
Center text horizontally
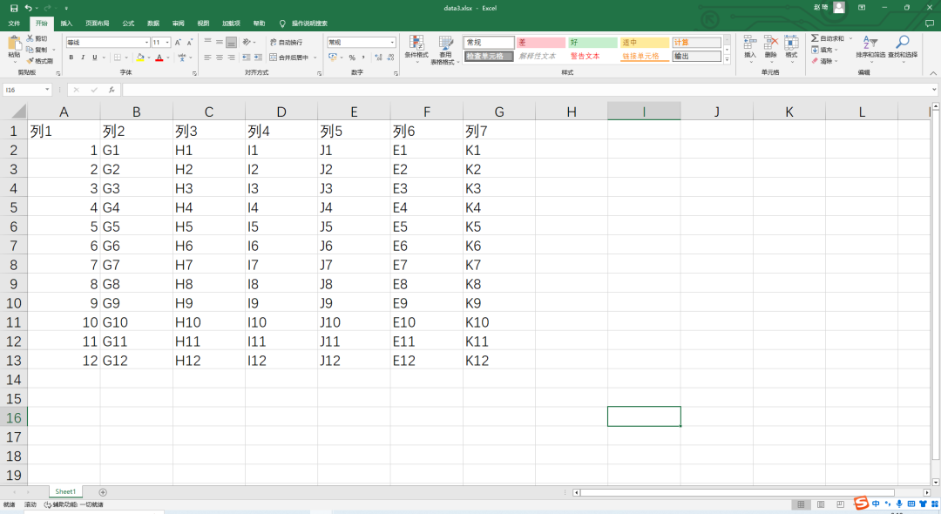click(x=220, y=57)
